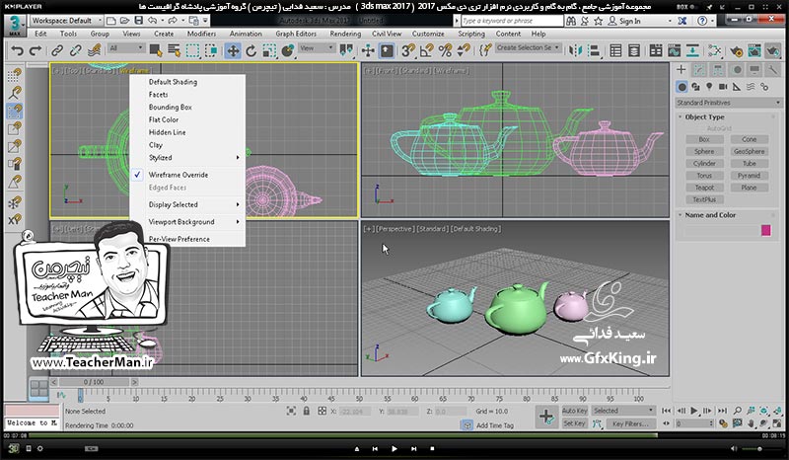
Task: Activate the Select Object tool
Action: coord(156,51)
